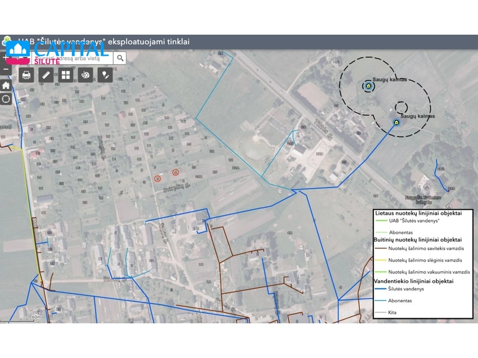This screenshot has width=478, height=358.
Task: Click the red circle marker numbered 8
Action: click(157, 178)
